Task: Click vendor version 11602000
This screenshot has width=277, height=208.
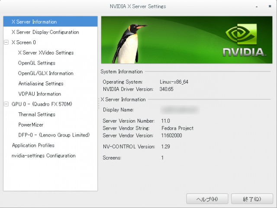Action: tap(171, 136)
